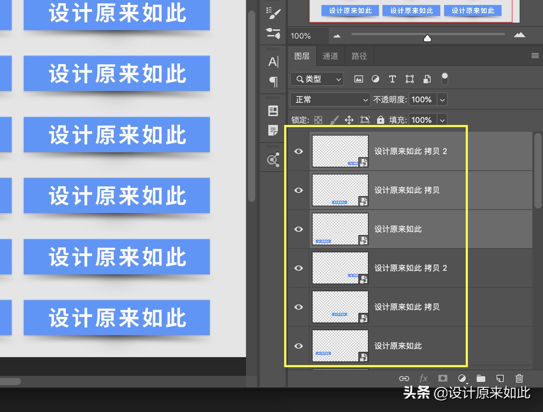This screenshot has height=412, width=543.
Task: Open the 填充 fill percentage dropdown
Action: tap(442, 120)
